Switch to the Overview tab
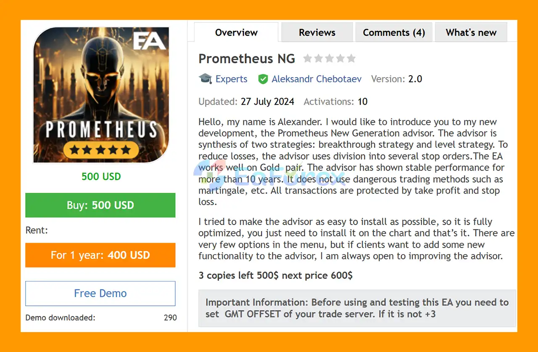 click(x=236, y=32)
